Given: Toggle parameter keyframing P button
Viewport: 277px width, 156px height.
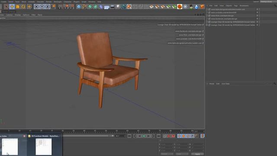Looking at the screenshot, I should coord(192,136).
